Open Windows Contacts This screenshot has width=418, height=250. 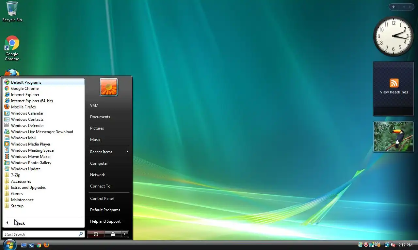[44, 119]
